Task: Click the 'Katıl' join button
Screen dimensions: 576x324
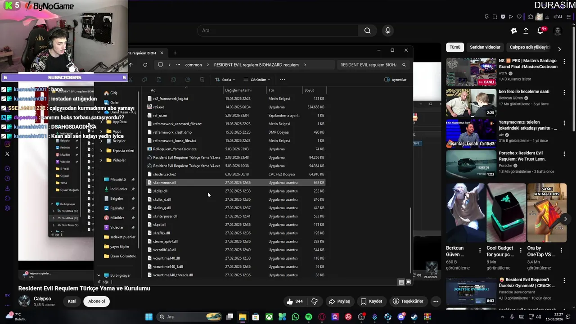Action: (x=72, y=301)
